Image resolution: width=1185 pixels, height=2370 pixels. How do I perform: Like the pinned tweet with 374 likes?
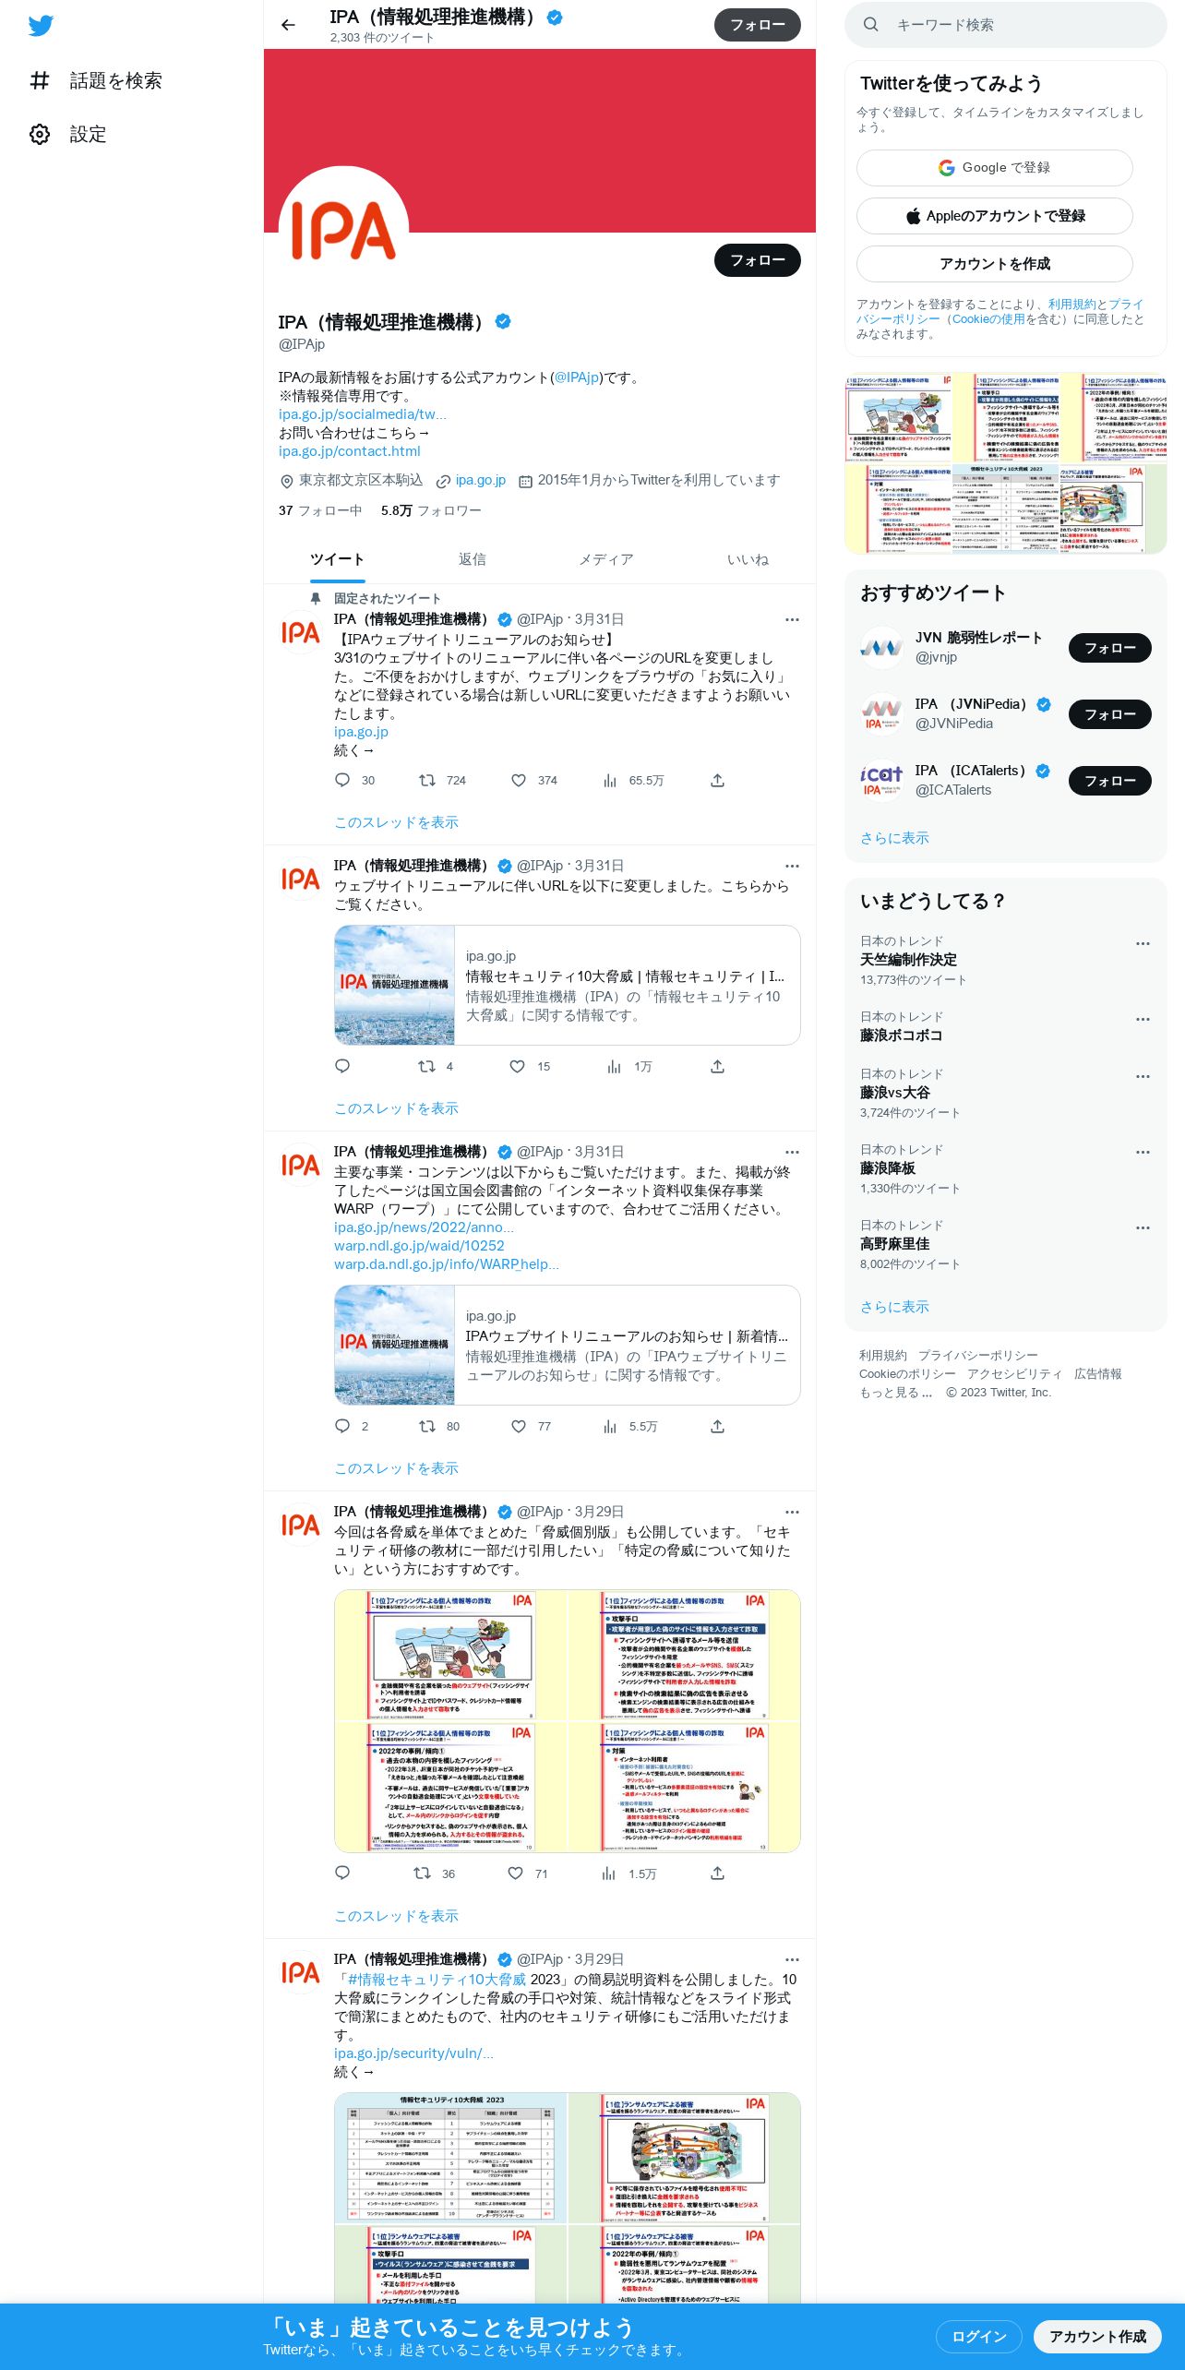point(533,781)
